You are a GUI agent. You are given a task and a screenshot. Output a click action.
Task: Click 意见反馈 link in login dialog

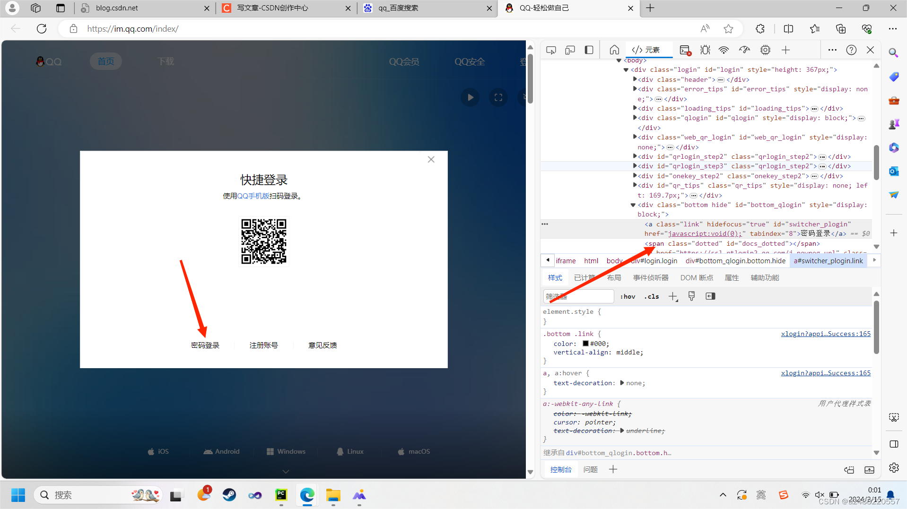(323, 345)
